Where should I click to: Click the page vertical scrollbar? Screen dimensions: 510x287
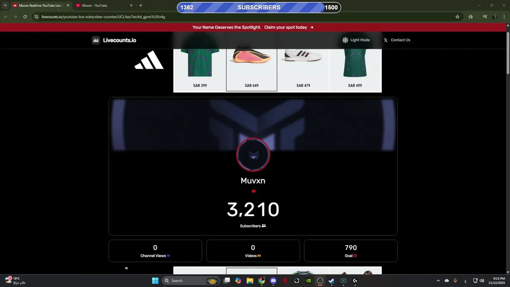(x=508, y=54)
